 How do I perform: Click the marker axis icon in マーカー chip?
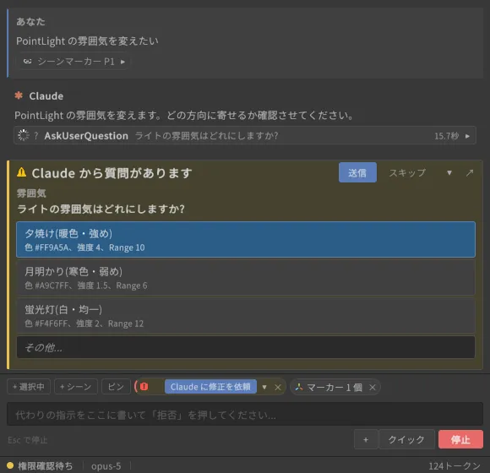pyautogui.click(x=299, y=387)
